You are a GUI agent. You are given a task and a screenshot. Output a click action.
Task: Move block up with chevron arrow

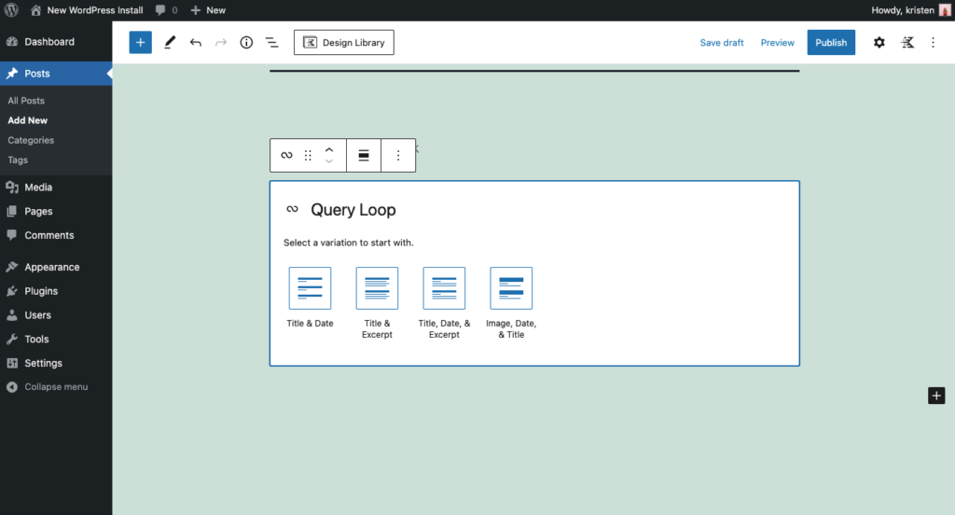point(329,149)
